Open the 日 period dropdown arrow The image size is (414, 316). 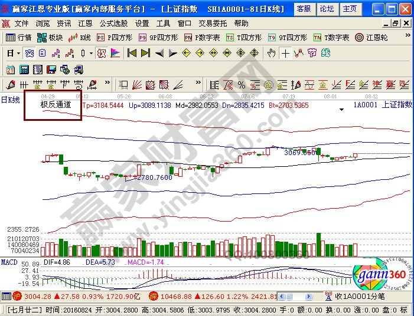pyautogui.click(x=18, y=54)
